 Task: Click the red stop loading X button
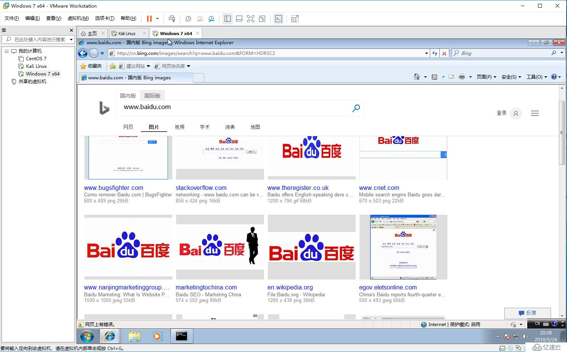pyautogui.click(x=444, y=53)
